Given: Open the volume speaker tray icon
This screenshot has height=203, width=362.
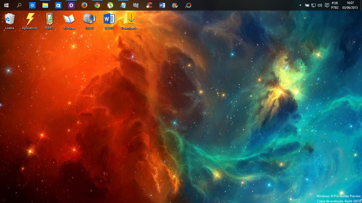Looking at the screenshot, I should 320,5.
